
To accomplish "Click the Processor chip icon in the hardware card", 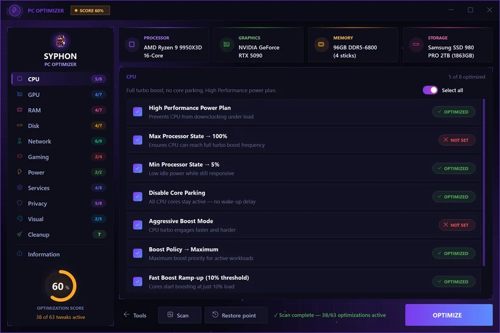I will point(132,45).
